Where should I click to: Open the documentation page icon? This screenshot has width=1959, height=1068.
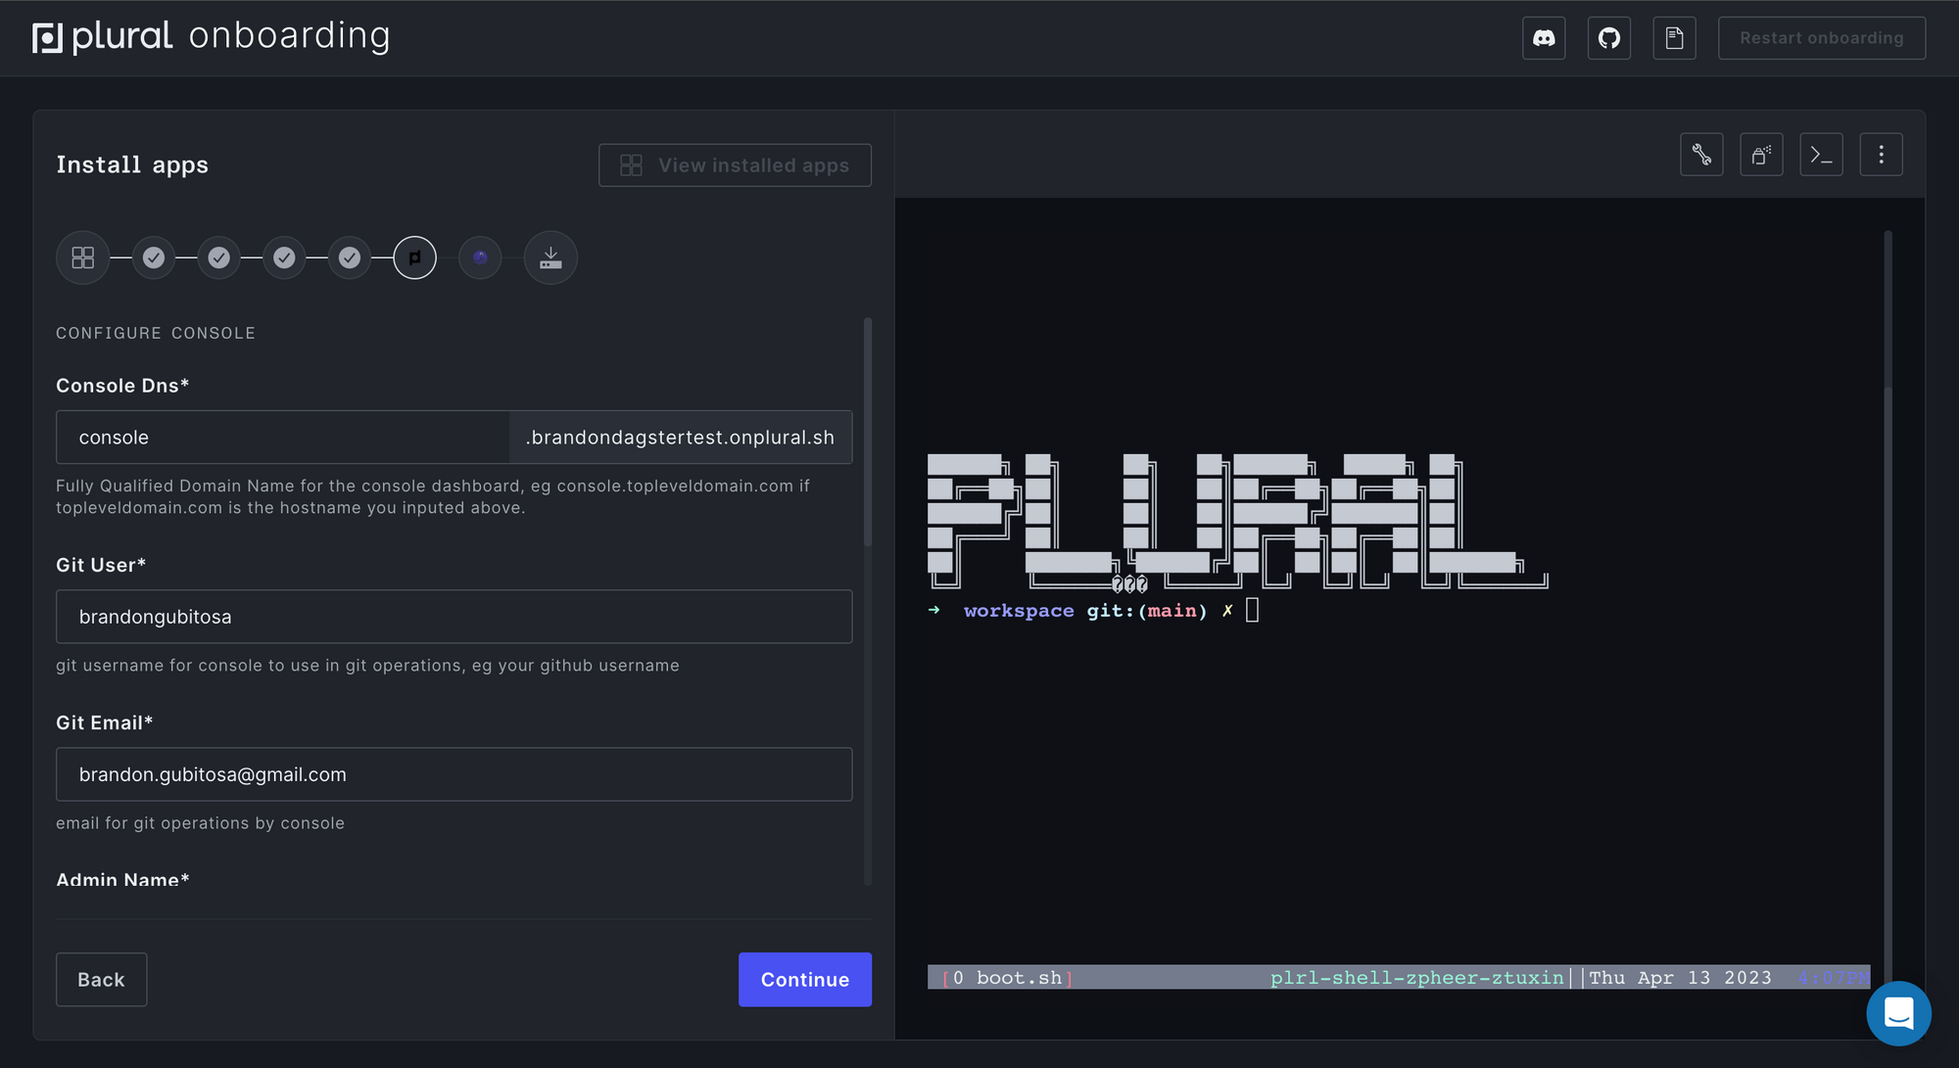[x=1675, y=38]
